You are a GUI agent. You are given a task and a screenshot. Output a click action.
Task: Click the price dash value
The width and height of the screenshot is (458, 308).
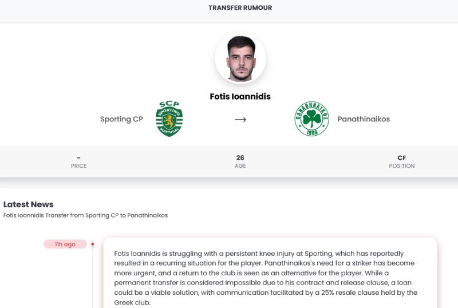[x=78, y=157]
